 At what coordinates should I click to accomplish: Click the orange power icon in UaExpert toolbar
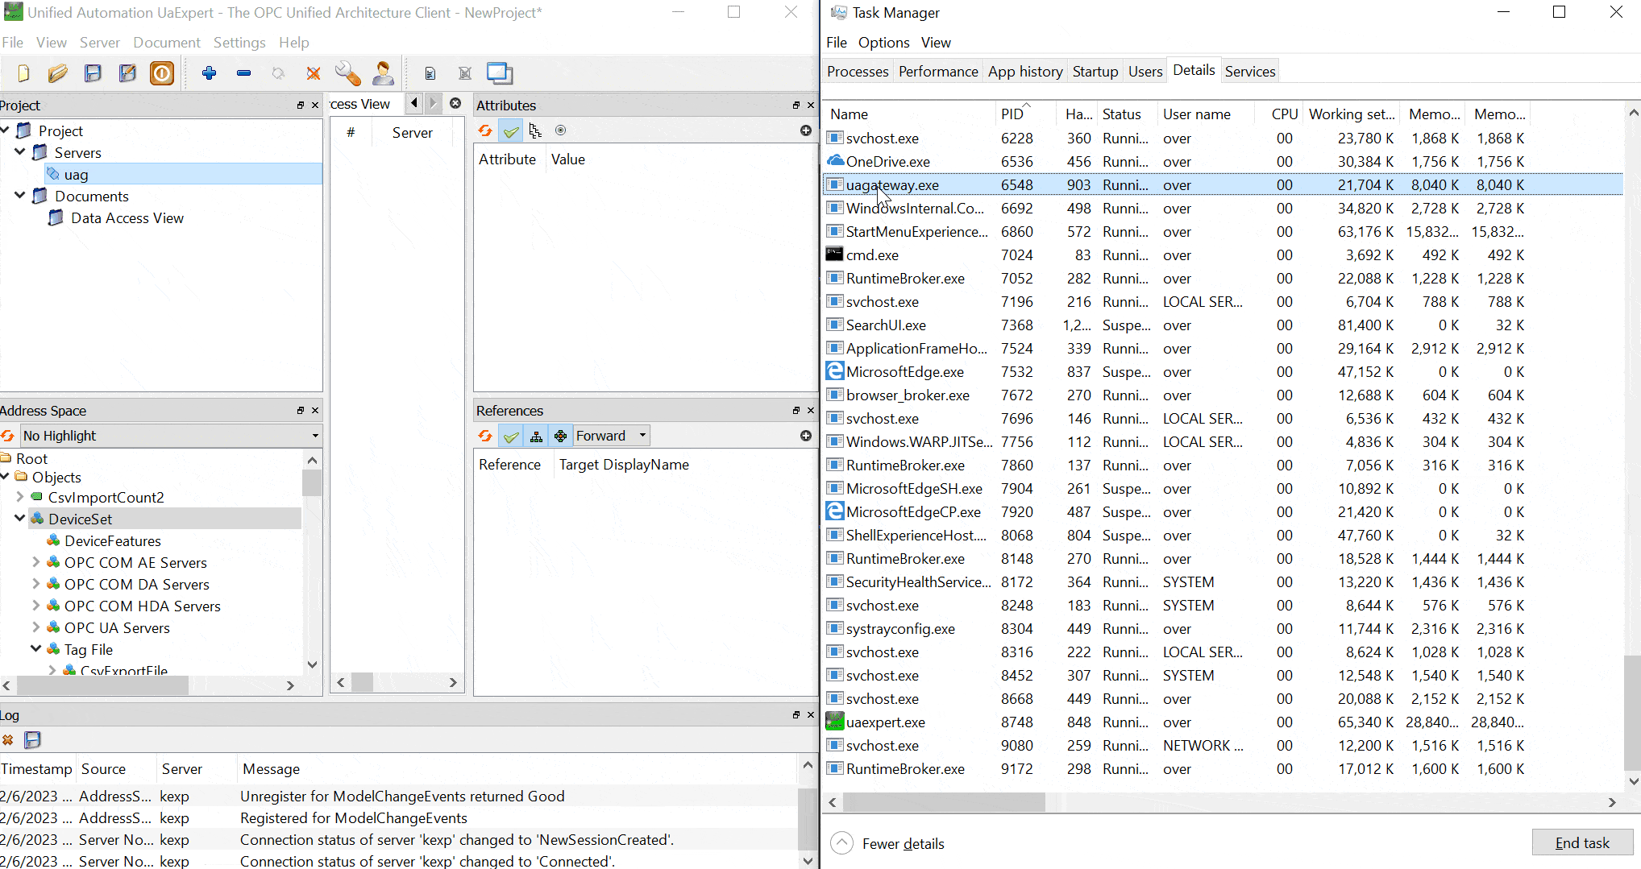(162, 73)
